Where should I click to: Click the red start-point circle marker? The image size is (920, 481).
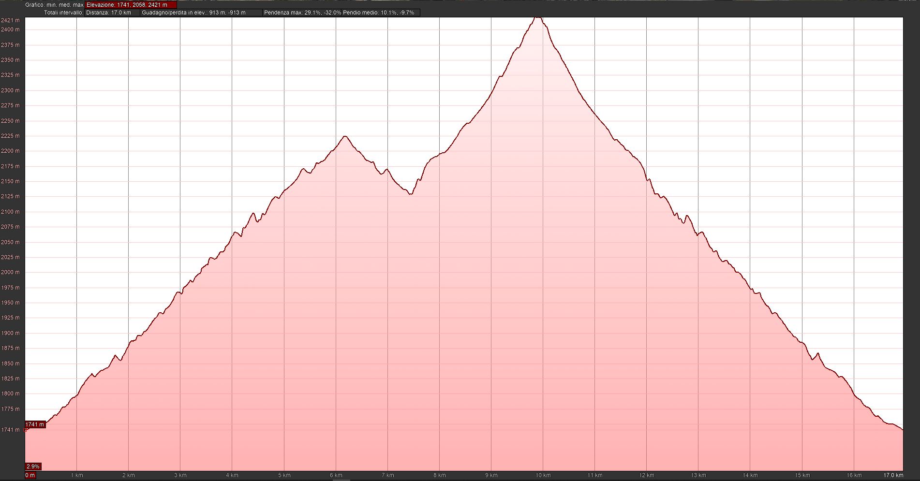[26, 429]
